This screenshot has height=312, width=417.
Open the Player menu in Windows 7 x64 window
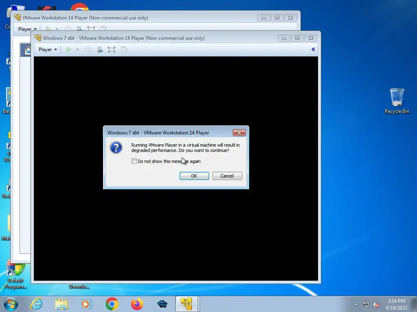pyautogui.click(x=48, y=50)
